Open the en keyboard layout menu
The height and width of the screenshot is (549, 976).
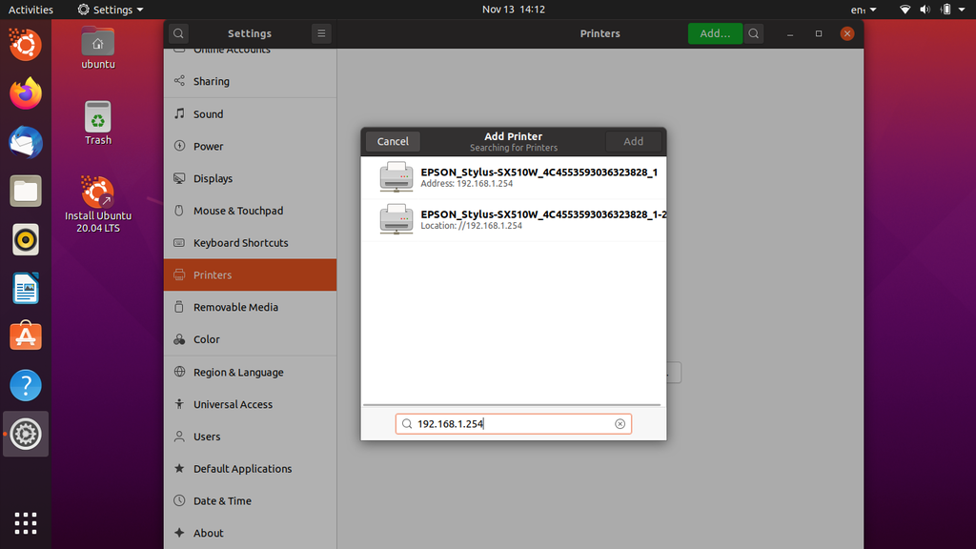[864, 10]
